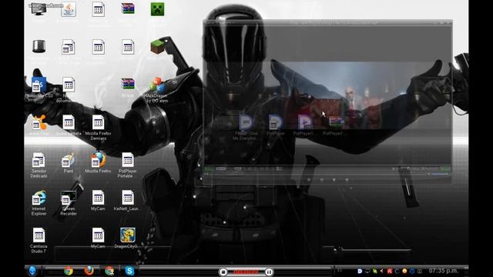Viewport: 493px width, 277px height.
Task: Open the Camtasia Studio 7 desktop icon
Action: click(x=39, y=235)
